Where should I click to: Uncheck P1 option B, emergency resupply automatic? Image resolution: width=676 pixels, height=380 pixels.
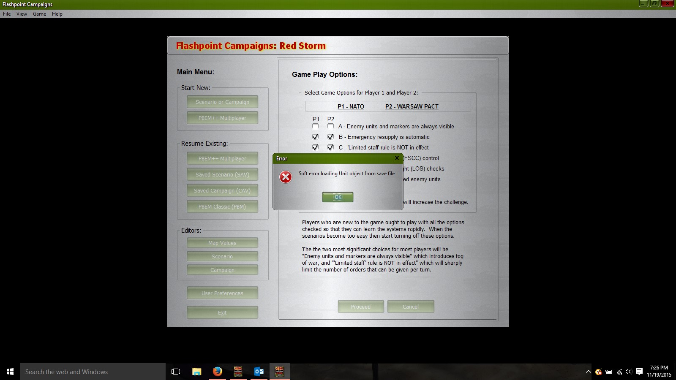(x=316, y=137)
